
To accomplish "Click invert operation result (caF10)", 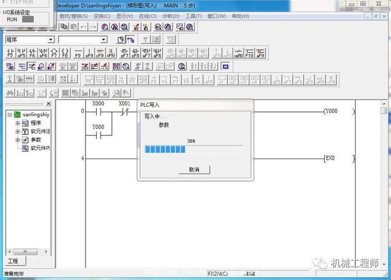I will pyautogui.click(x=239, y=53).
